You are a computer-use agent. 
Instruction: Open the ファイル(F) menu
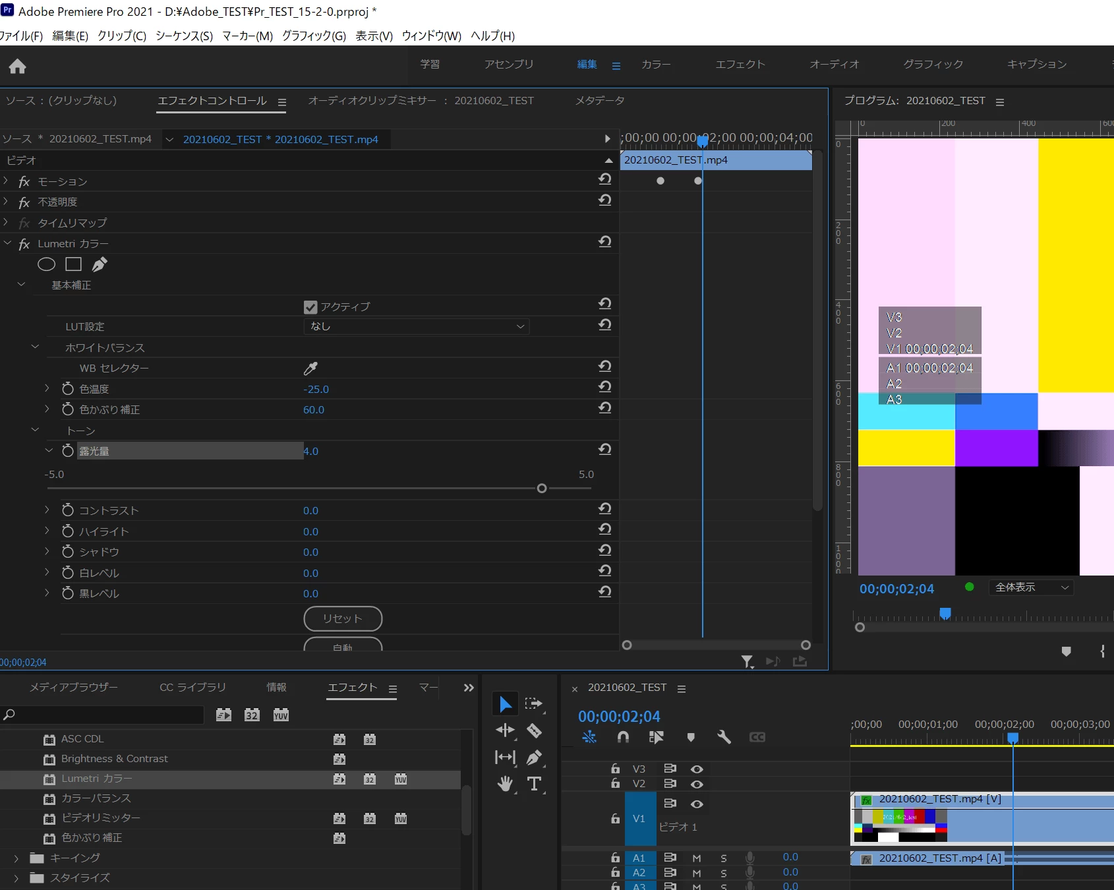(20, 36)
